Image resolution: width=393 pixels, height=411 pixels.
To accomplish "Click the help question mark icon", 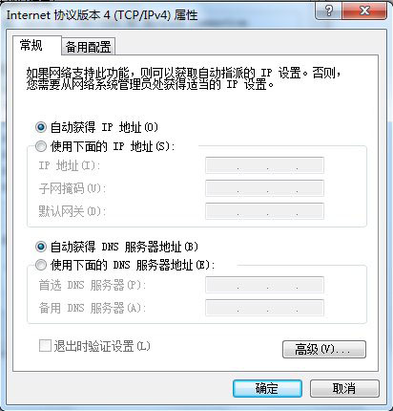I will pyautogui.click(x=329, y=11).
